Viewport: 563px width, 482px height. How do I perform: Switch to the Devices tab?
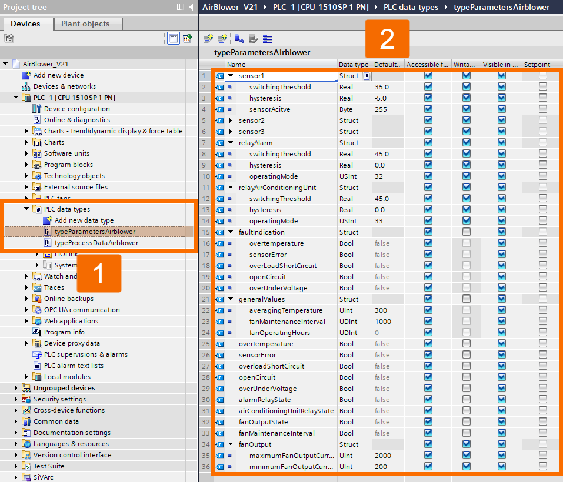(28, 24)
